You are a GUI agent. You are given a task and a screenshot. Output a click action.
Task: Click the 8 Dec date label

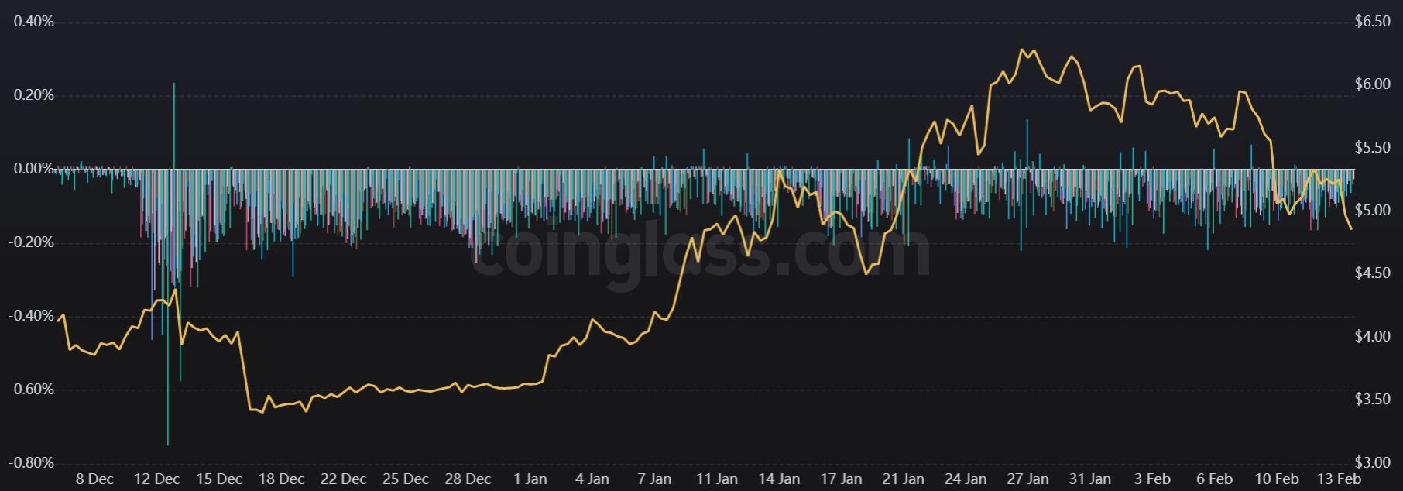tap(94, 479)
